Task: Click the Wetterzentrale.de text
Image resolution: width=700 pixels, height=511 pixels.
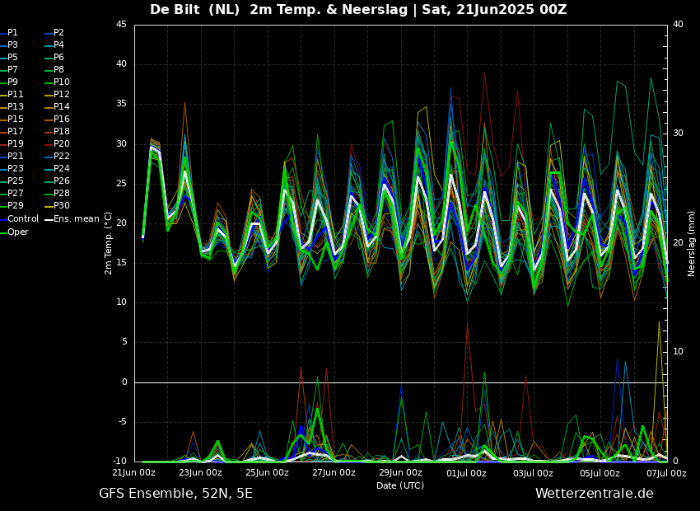Action: [594, 494]
